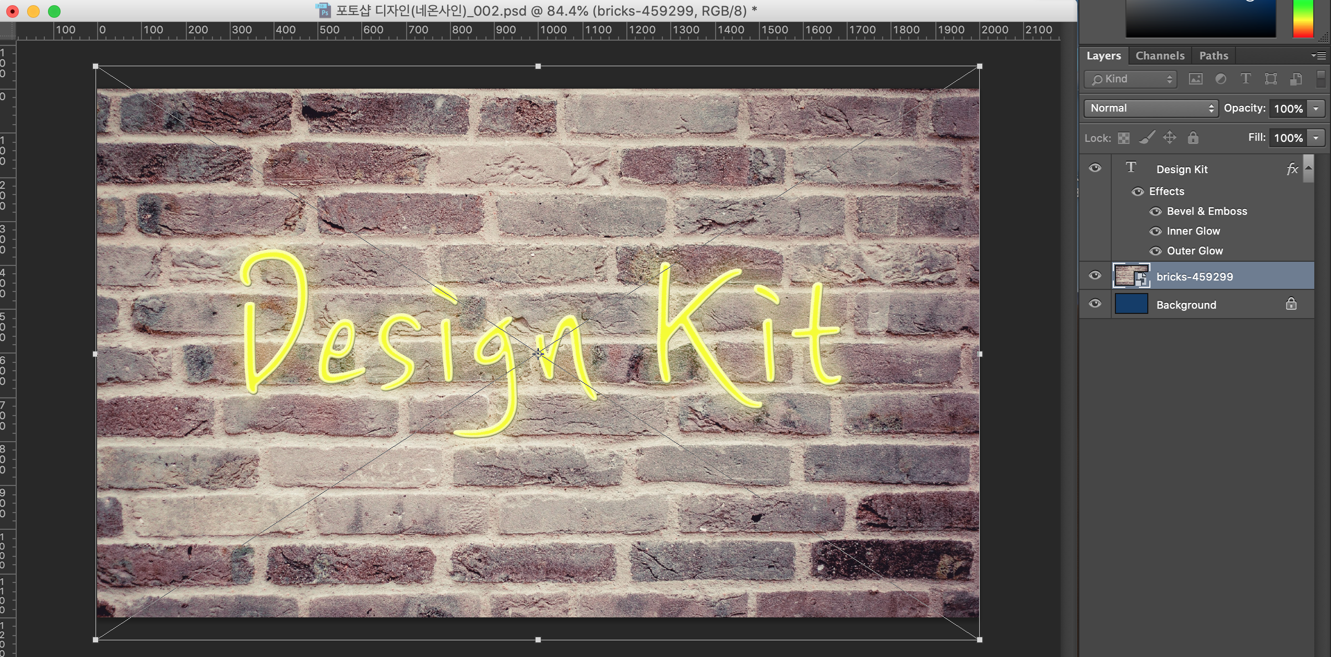The width and height of the screenshot is (1331, 657).
Task: Switch to the Paths tab
Action: point(1213,55)
